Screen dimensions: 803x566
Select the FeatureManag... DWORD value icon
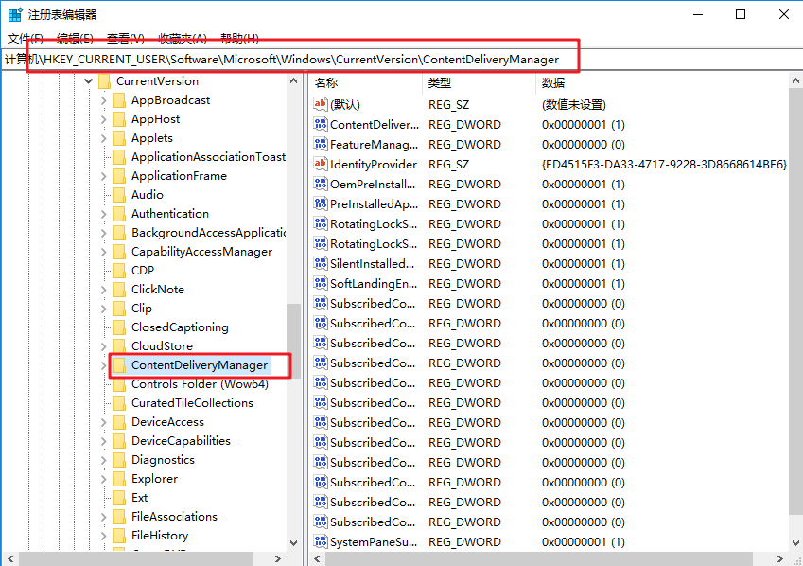(x=321, y=144)
